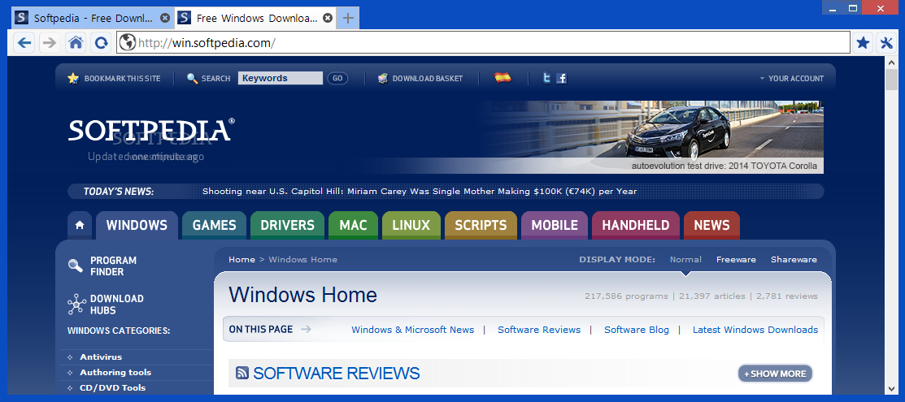Open the SCRIPTS category tab

click(481, 226)
